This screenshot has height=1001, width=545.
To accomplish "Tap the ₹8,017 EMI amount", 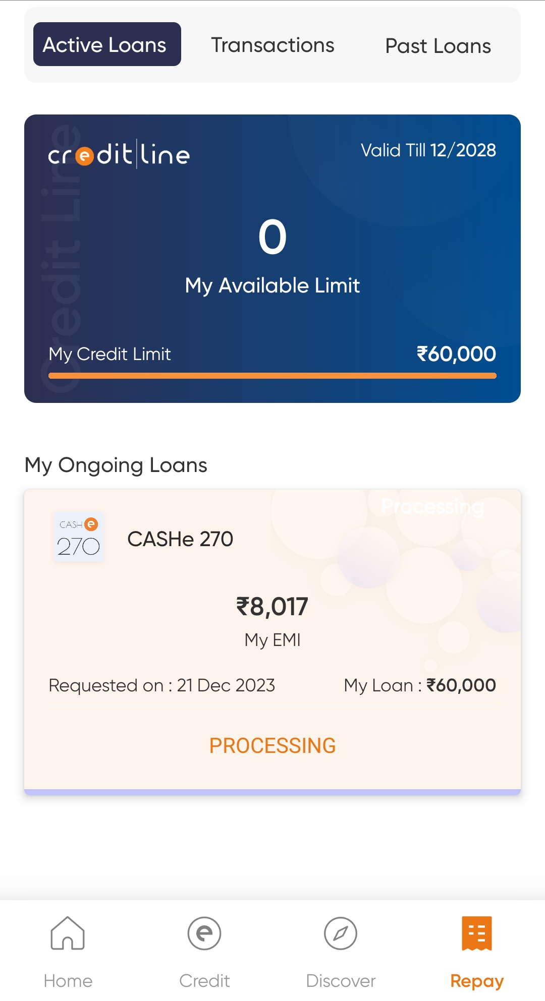I will pos(272,606).
